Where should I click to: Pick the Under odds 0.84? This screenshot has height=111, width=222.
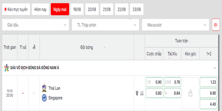pyautogui.click(x=172, y=93)
